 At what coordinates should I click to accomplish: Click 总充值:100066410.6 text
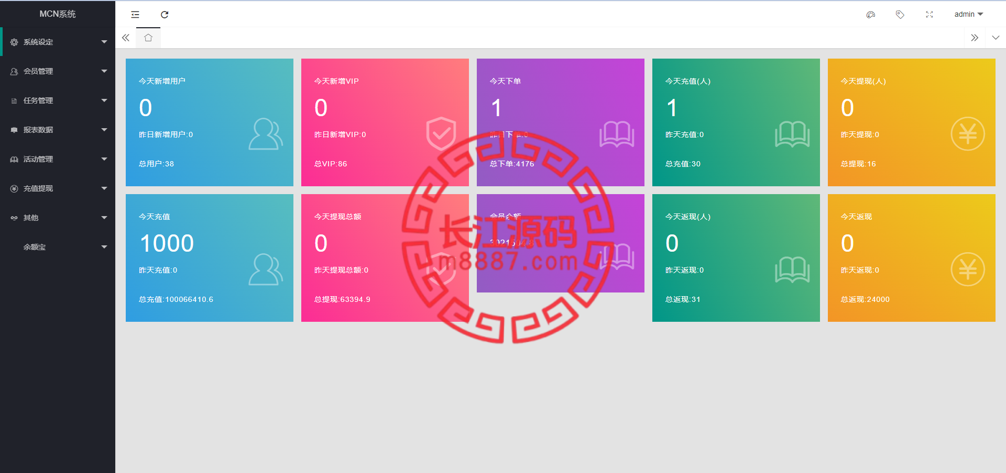tap(176, 299)
